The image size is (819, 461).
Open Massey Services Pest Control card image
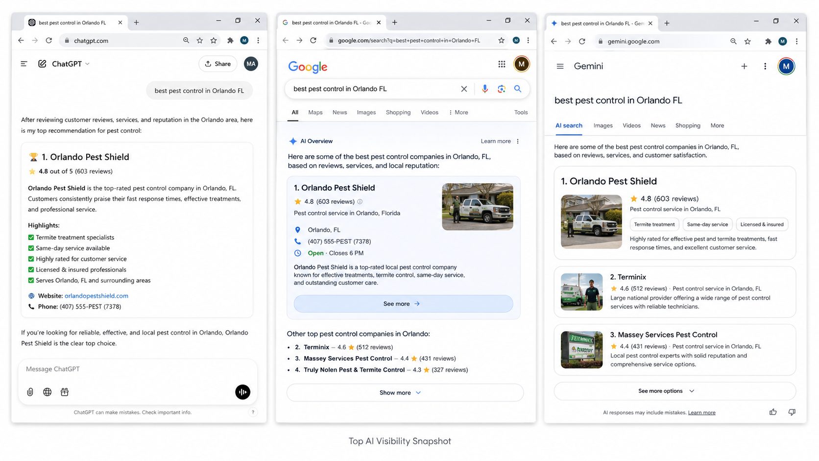581,350
